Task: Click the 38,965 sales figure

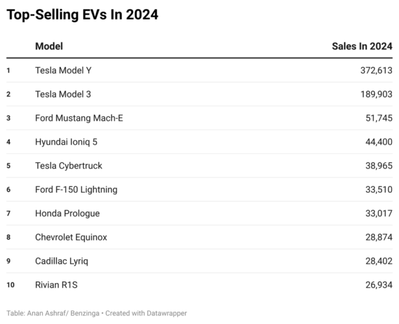Action: [377, 166]
